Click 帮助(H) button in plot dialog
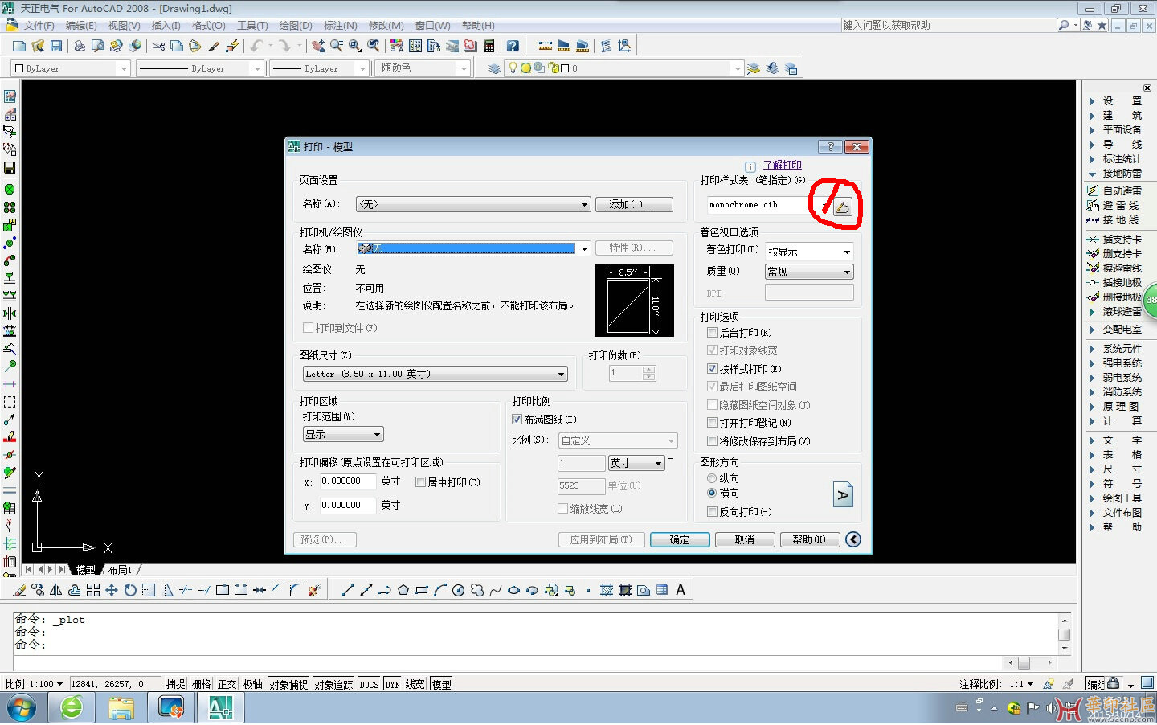 (809, 539)
